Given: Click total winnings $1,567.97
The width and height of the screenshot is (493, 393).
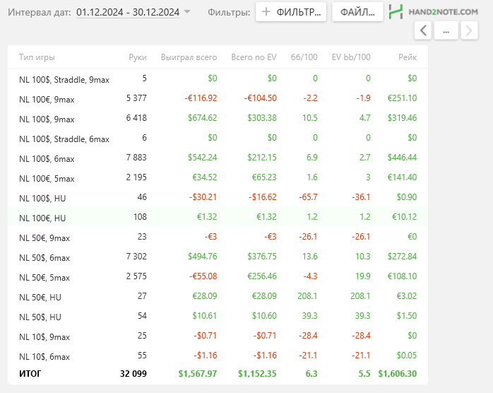Looking at the screenshot, I should (198, 374).
